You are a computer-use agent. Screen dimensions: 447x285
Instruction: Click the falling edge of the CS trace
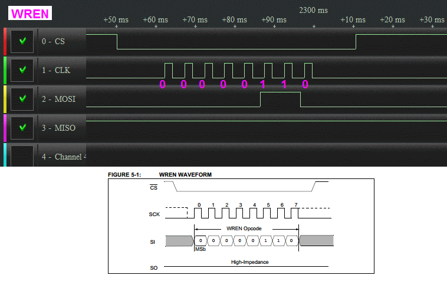[117, 42]
